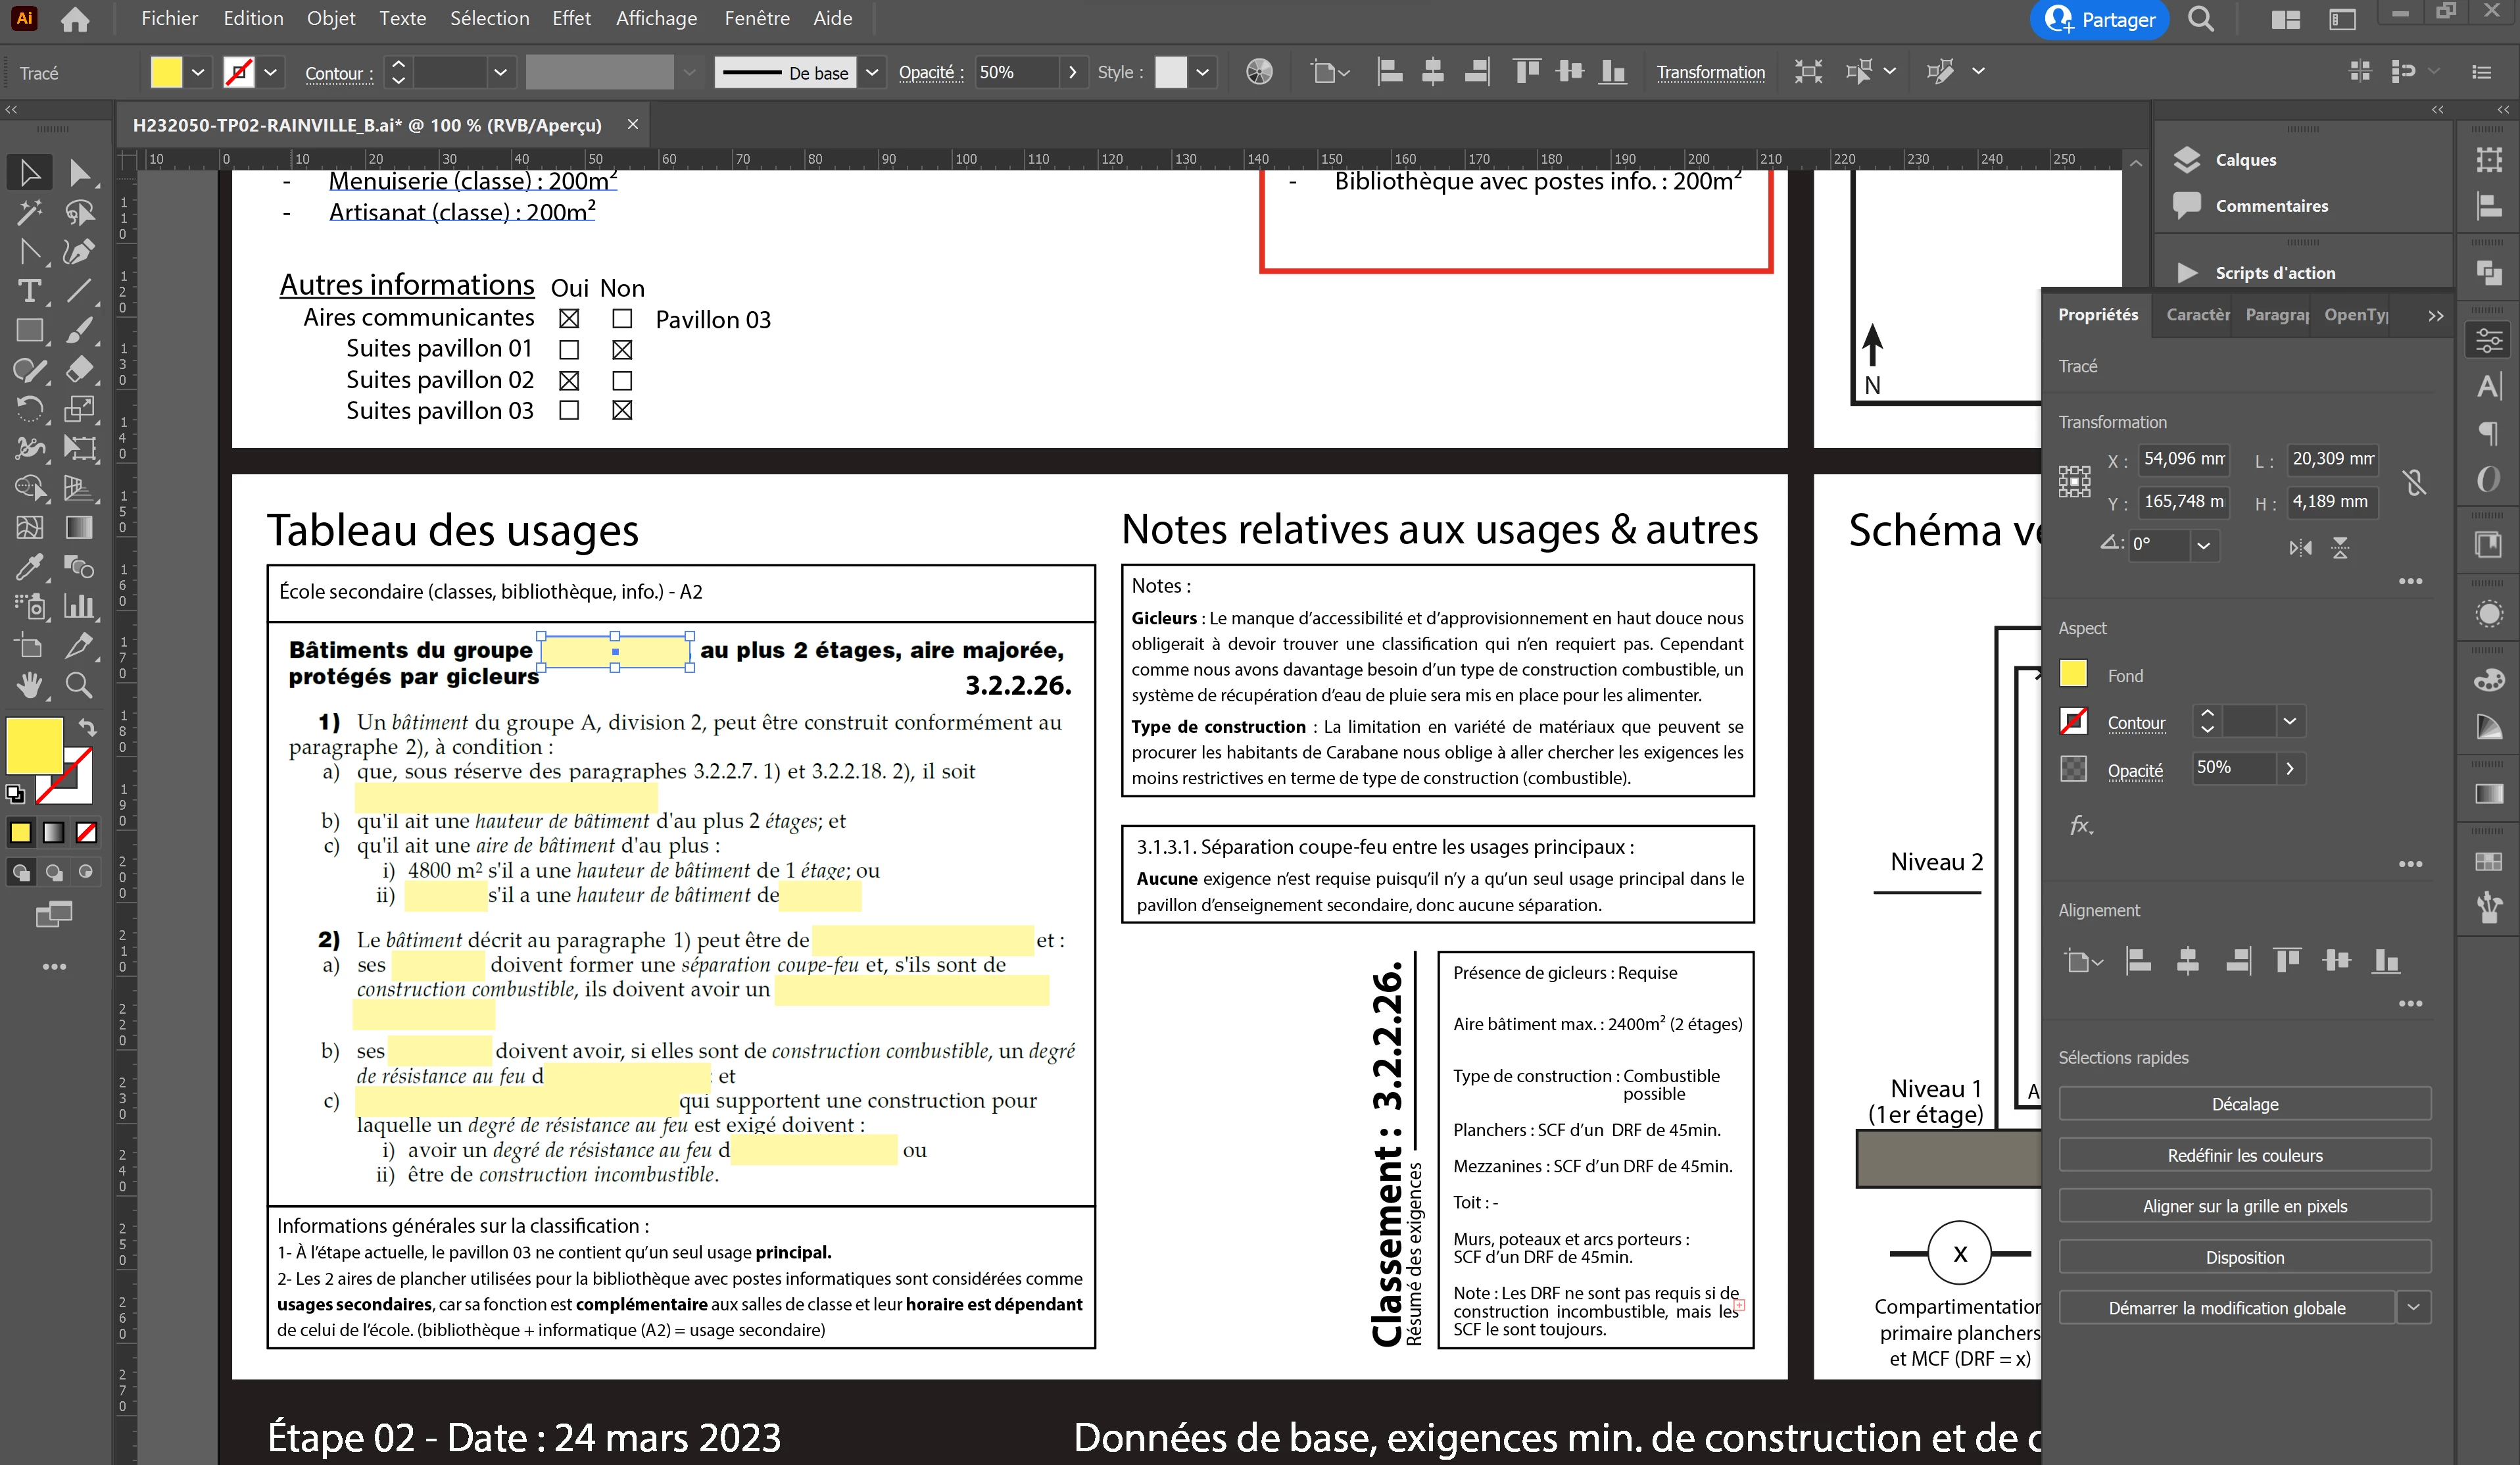
Task: Switch to Draw Behind mode
Action: click(x=54, y=872)
